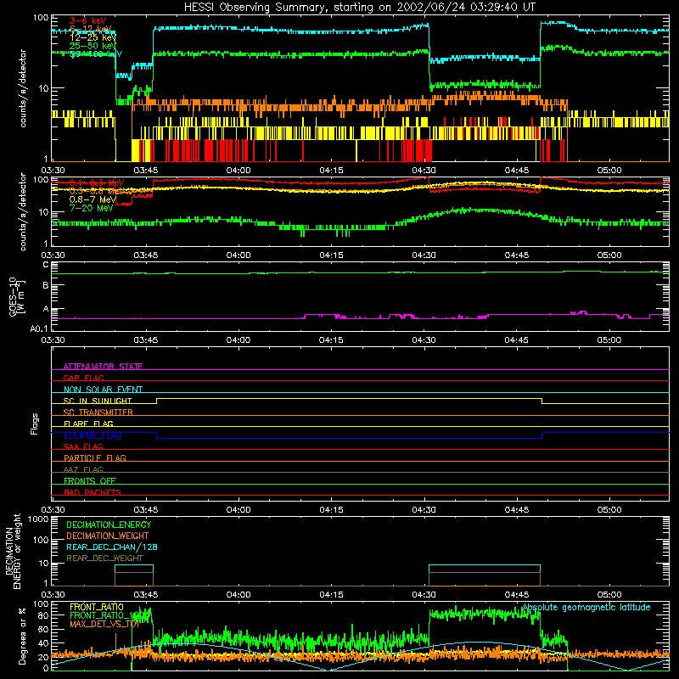The image size is (679, 679).
Task: Select the 'SC_TRANSMITTER' flag label
Action: click(98, 412)
